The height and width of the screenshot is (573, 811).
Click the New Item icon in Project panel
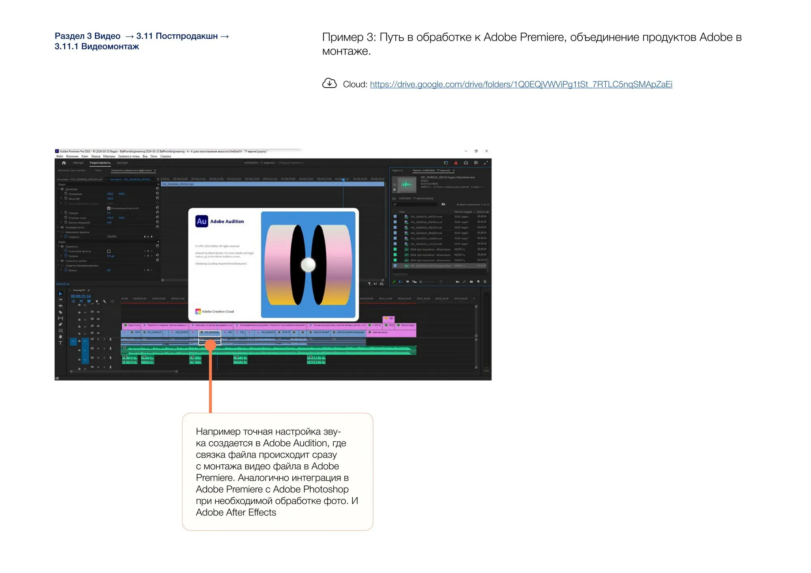click(x=478, y=282)
